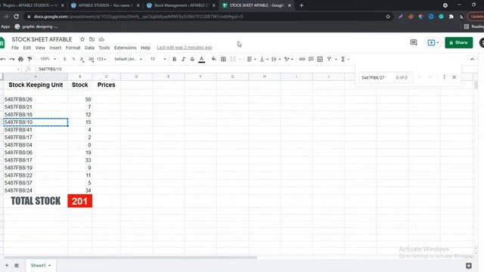Viewport: 484px width, 272px height.
Task: Create a filter
Action: pyautogui.click(x=329, y=59)
